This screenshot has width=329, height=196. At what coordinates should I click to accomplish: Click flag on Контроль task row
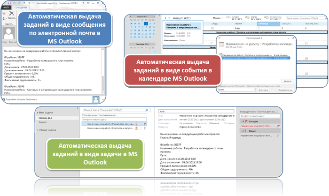coord(145,128)
